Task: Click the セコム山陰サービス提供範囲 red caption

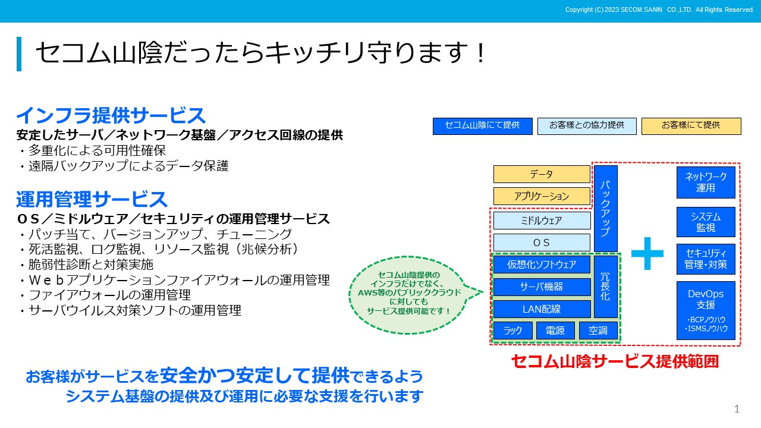Action: click(x=615, y=361)
